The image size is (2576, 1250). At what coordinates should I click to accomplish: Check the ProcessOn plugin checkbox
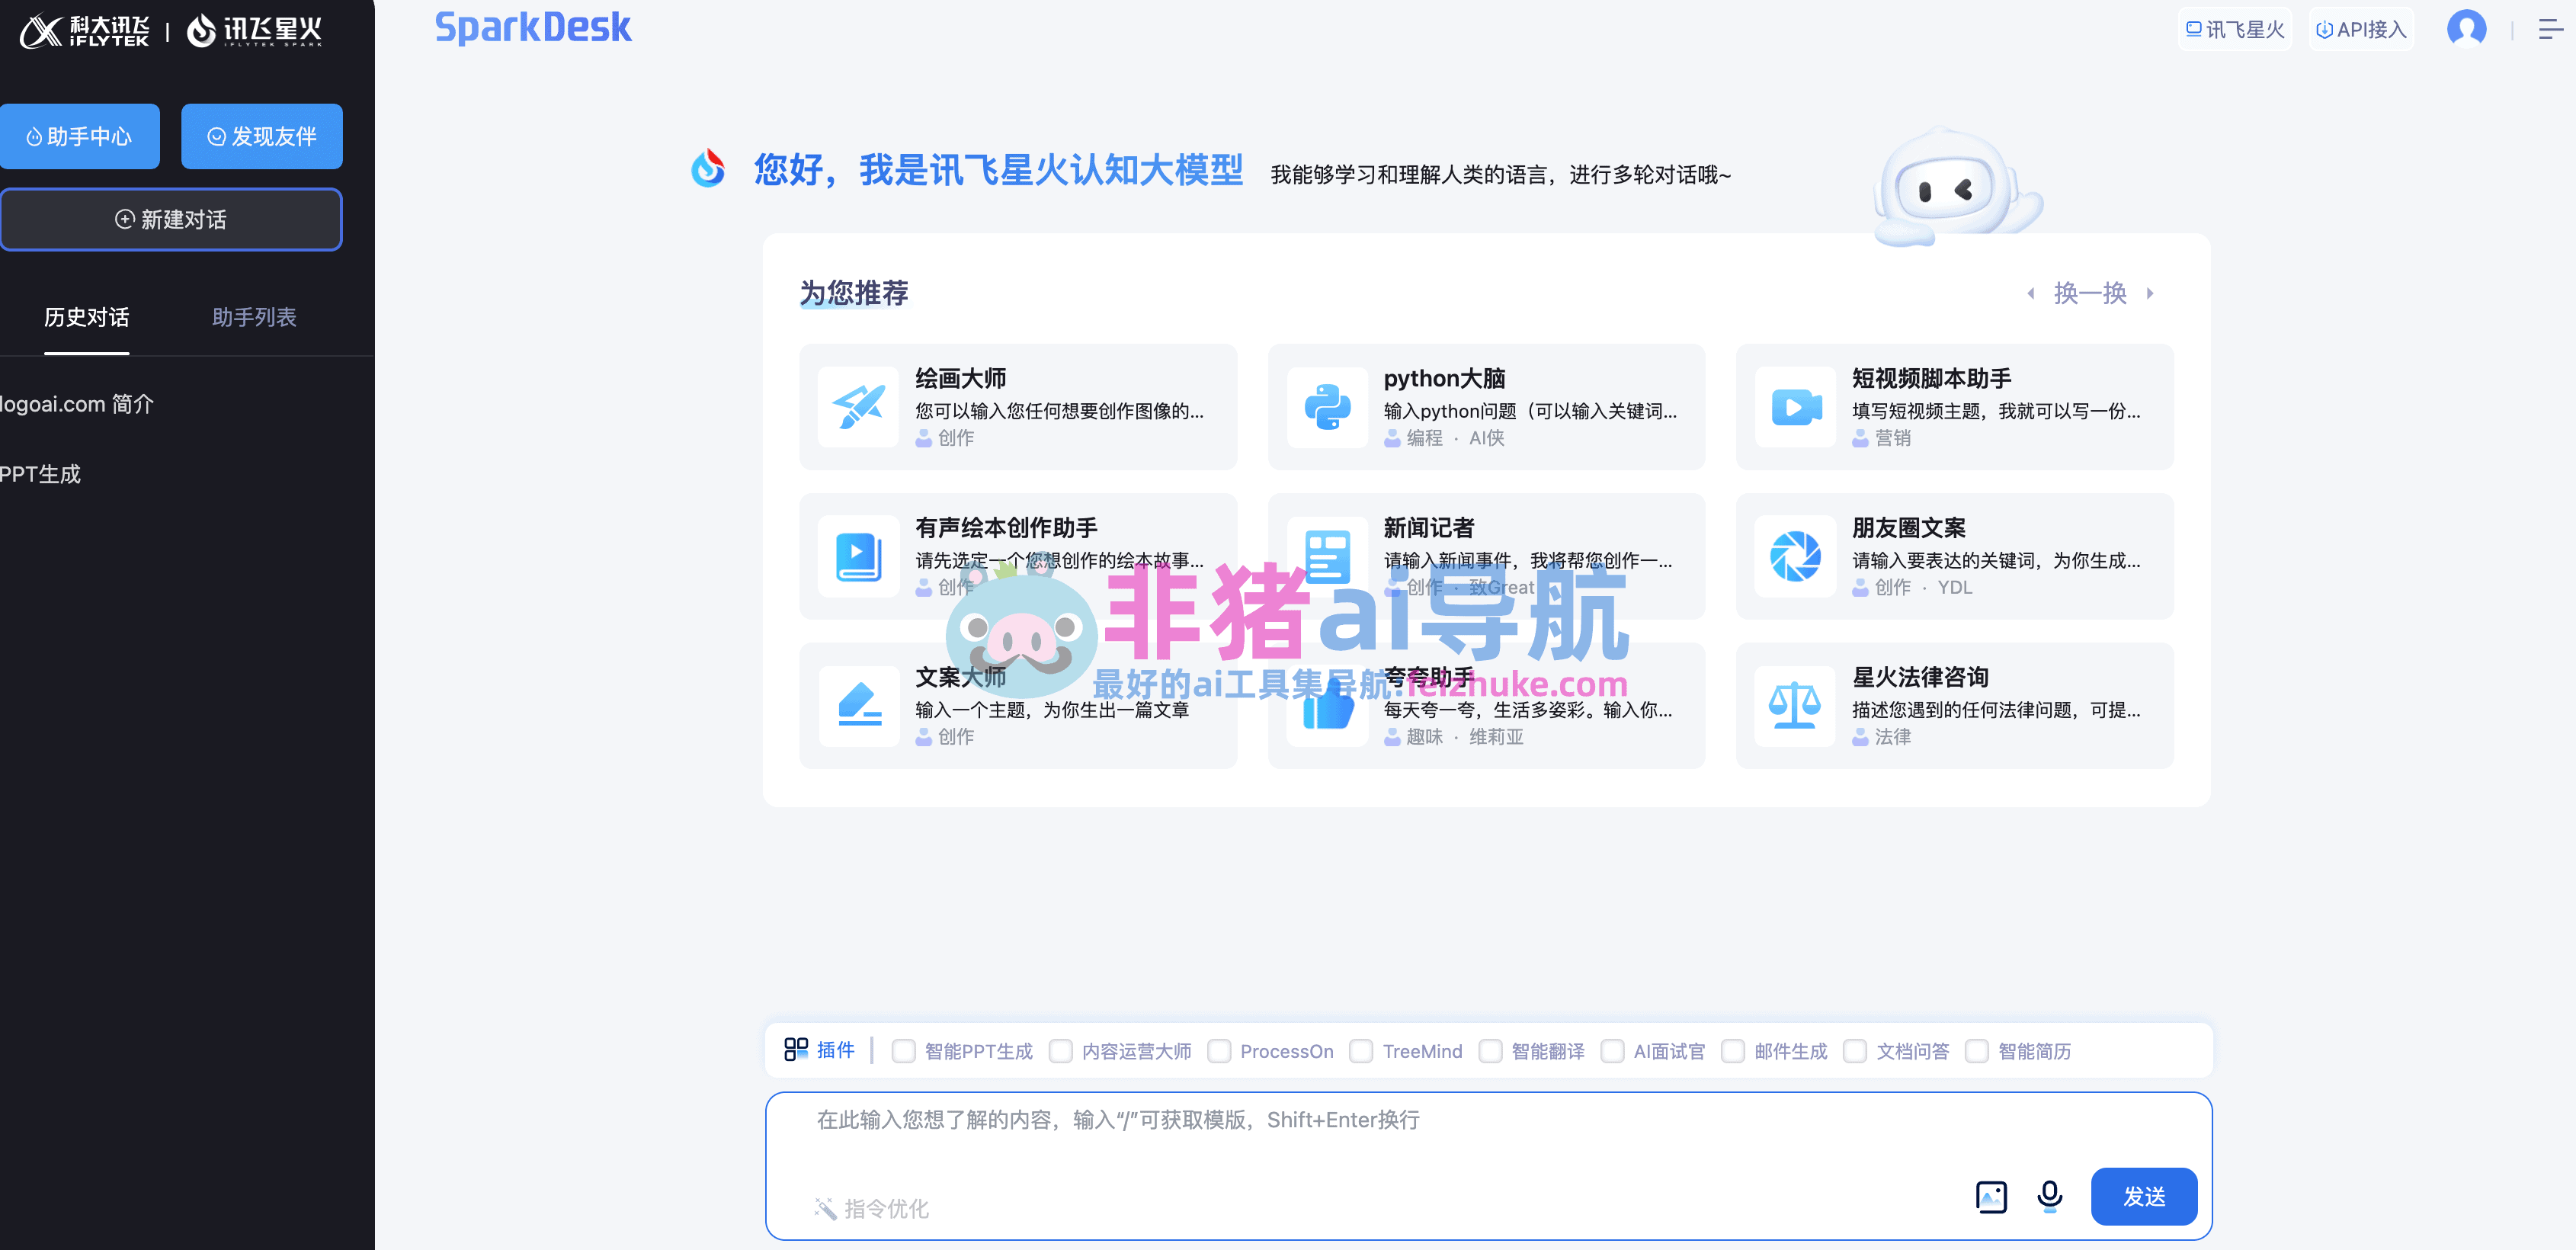click(1219, 1051)
